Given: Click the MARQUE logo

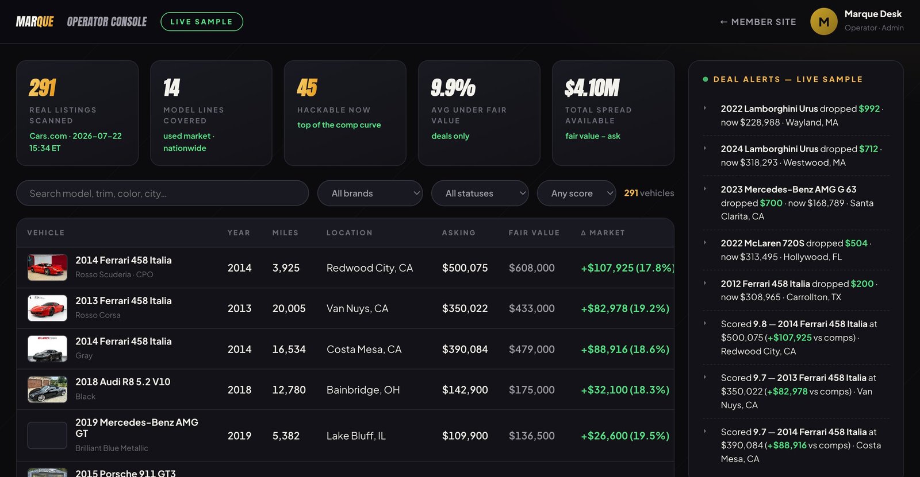Looking at the screenshot, I should pos(34,22).
